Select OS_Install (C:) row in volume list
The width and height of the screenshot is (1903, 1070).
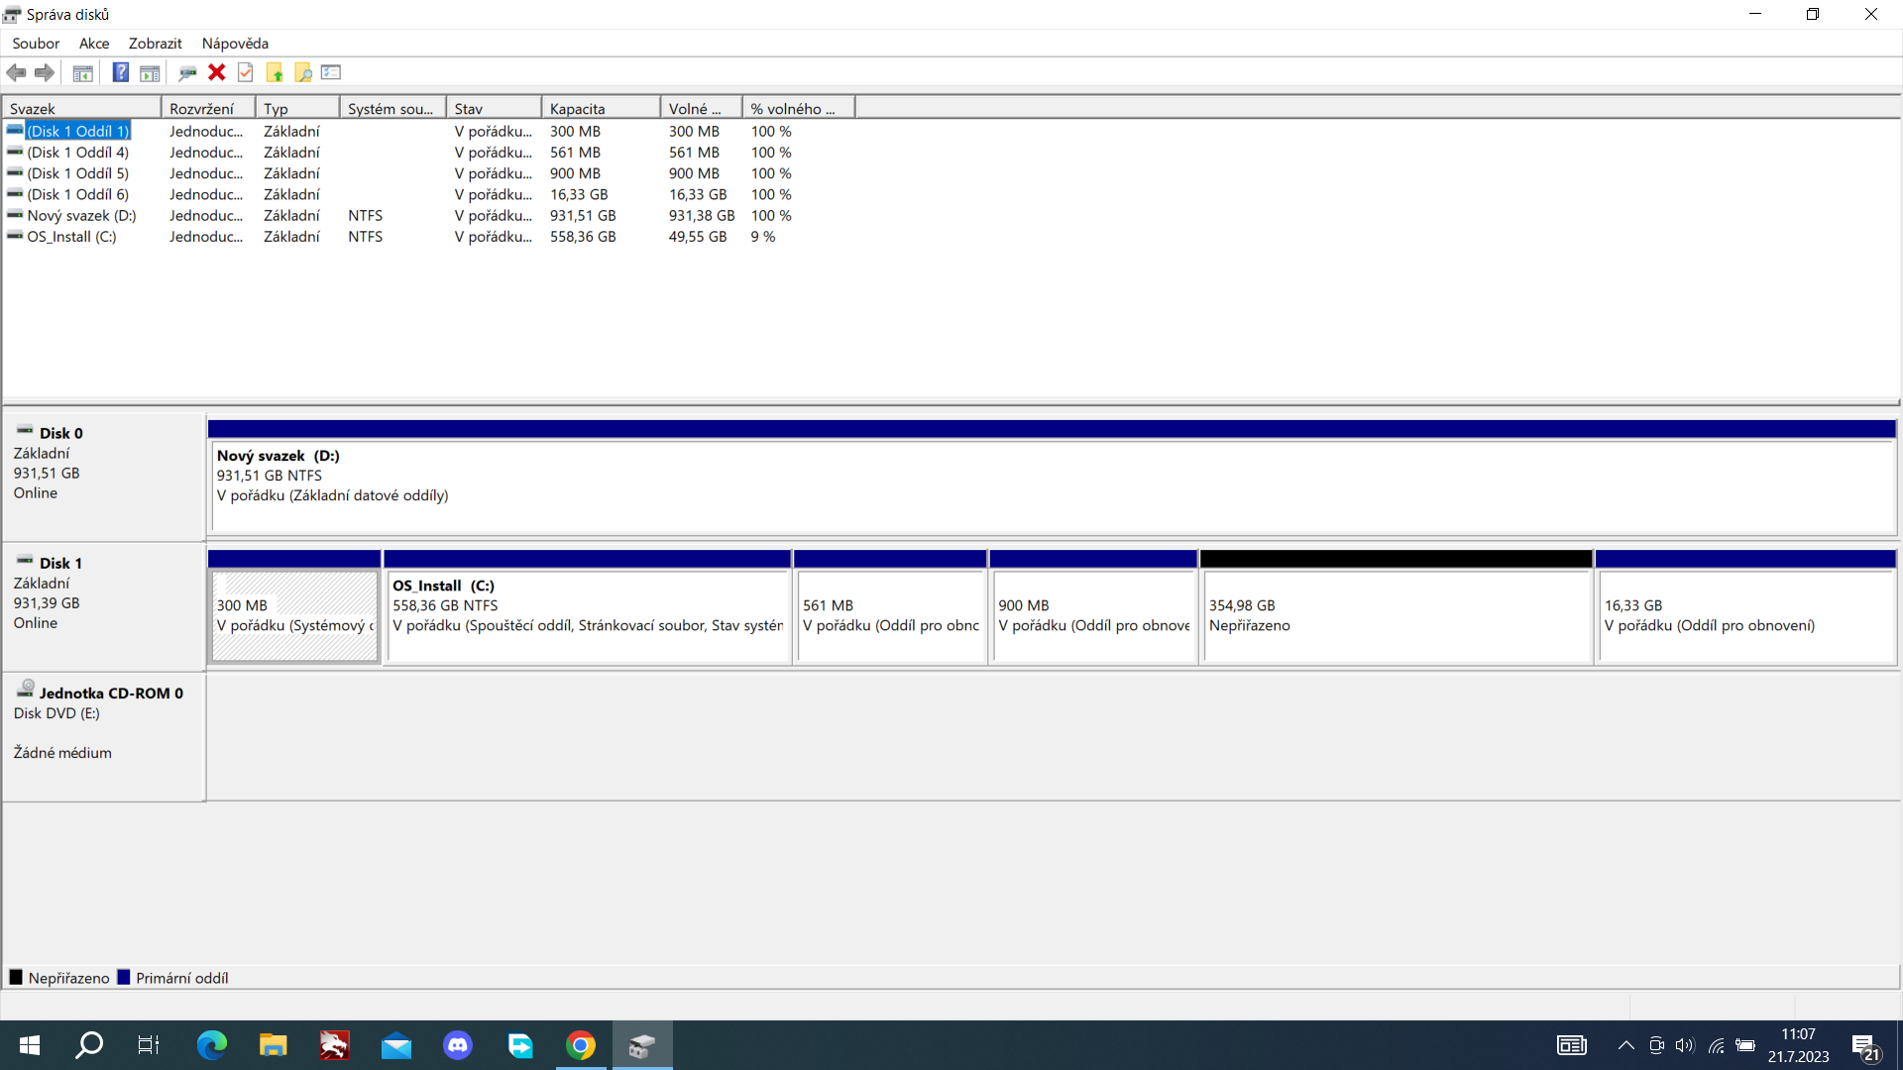[x=71, y=237]
